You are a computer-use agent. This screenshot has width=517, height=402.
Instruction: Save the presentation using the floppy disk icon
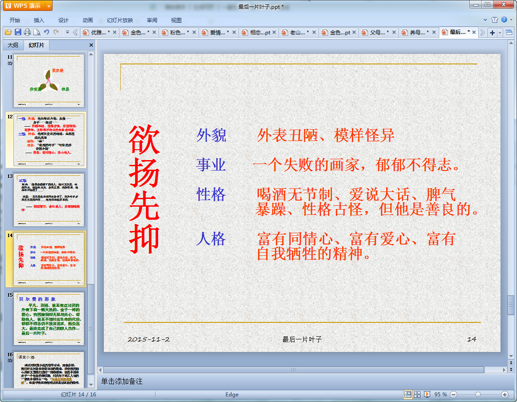(18, 32)
